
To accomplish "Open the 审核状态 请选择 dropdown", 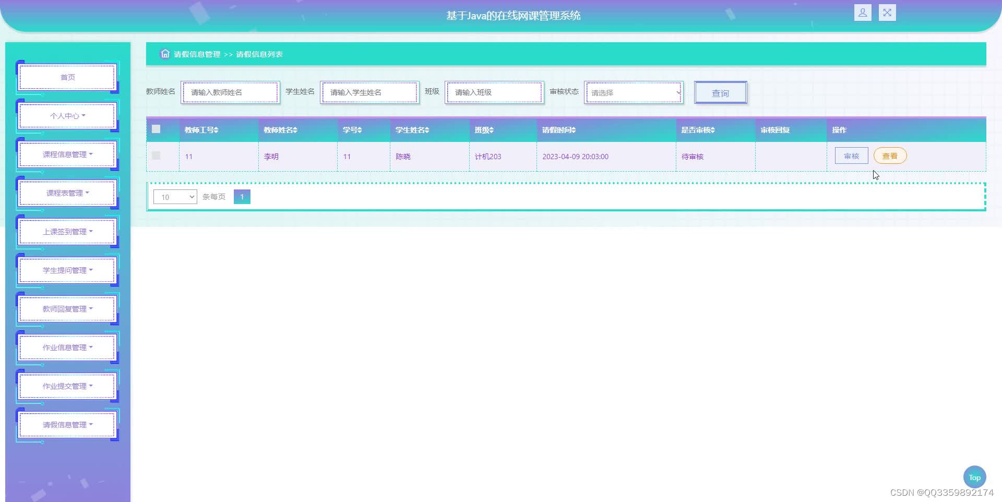I will [634, 92].
